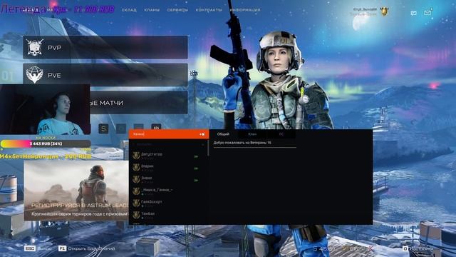This screenshot has width=456, height=257.
Task: Expand the dropdown arrow above the player list
Action: pyautogui.click(x=202, y=144)
